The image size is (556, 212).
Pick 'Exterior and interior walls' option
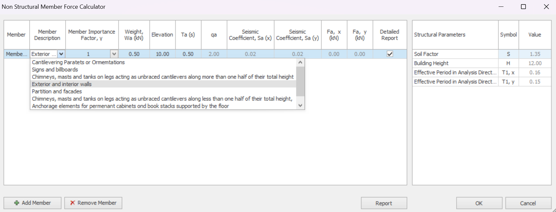[x=62, y=84]
